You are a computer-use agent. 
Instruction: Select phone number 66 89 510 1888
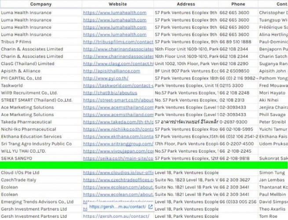tap(238, 42)
